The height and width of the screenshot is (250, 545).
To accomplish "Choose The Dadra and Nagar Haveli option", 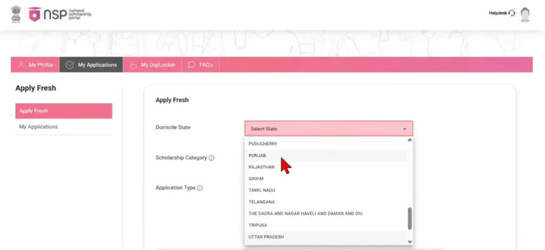I will coord(325,213).
